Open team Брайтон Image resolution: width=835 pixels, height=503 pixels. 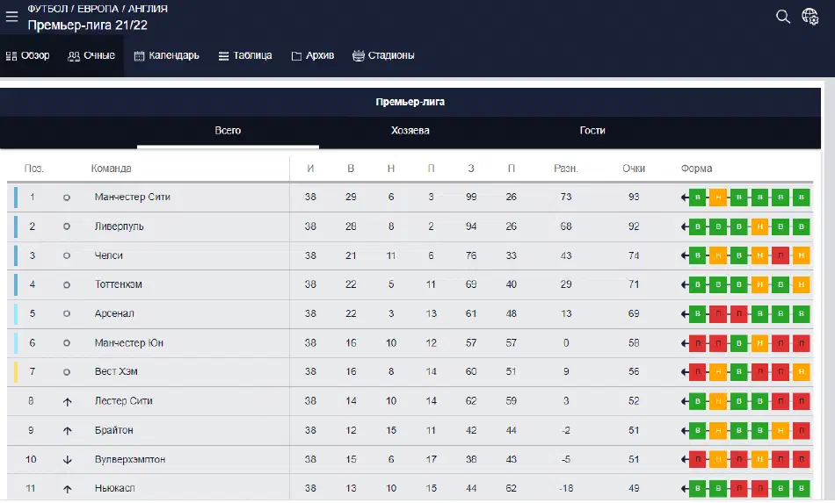[x=114, y=430]
